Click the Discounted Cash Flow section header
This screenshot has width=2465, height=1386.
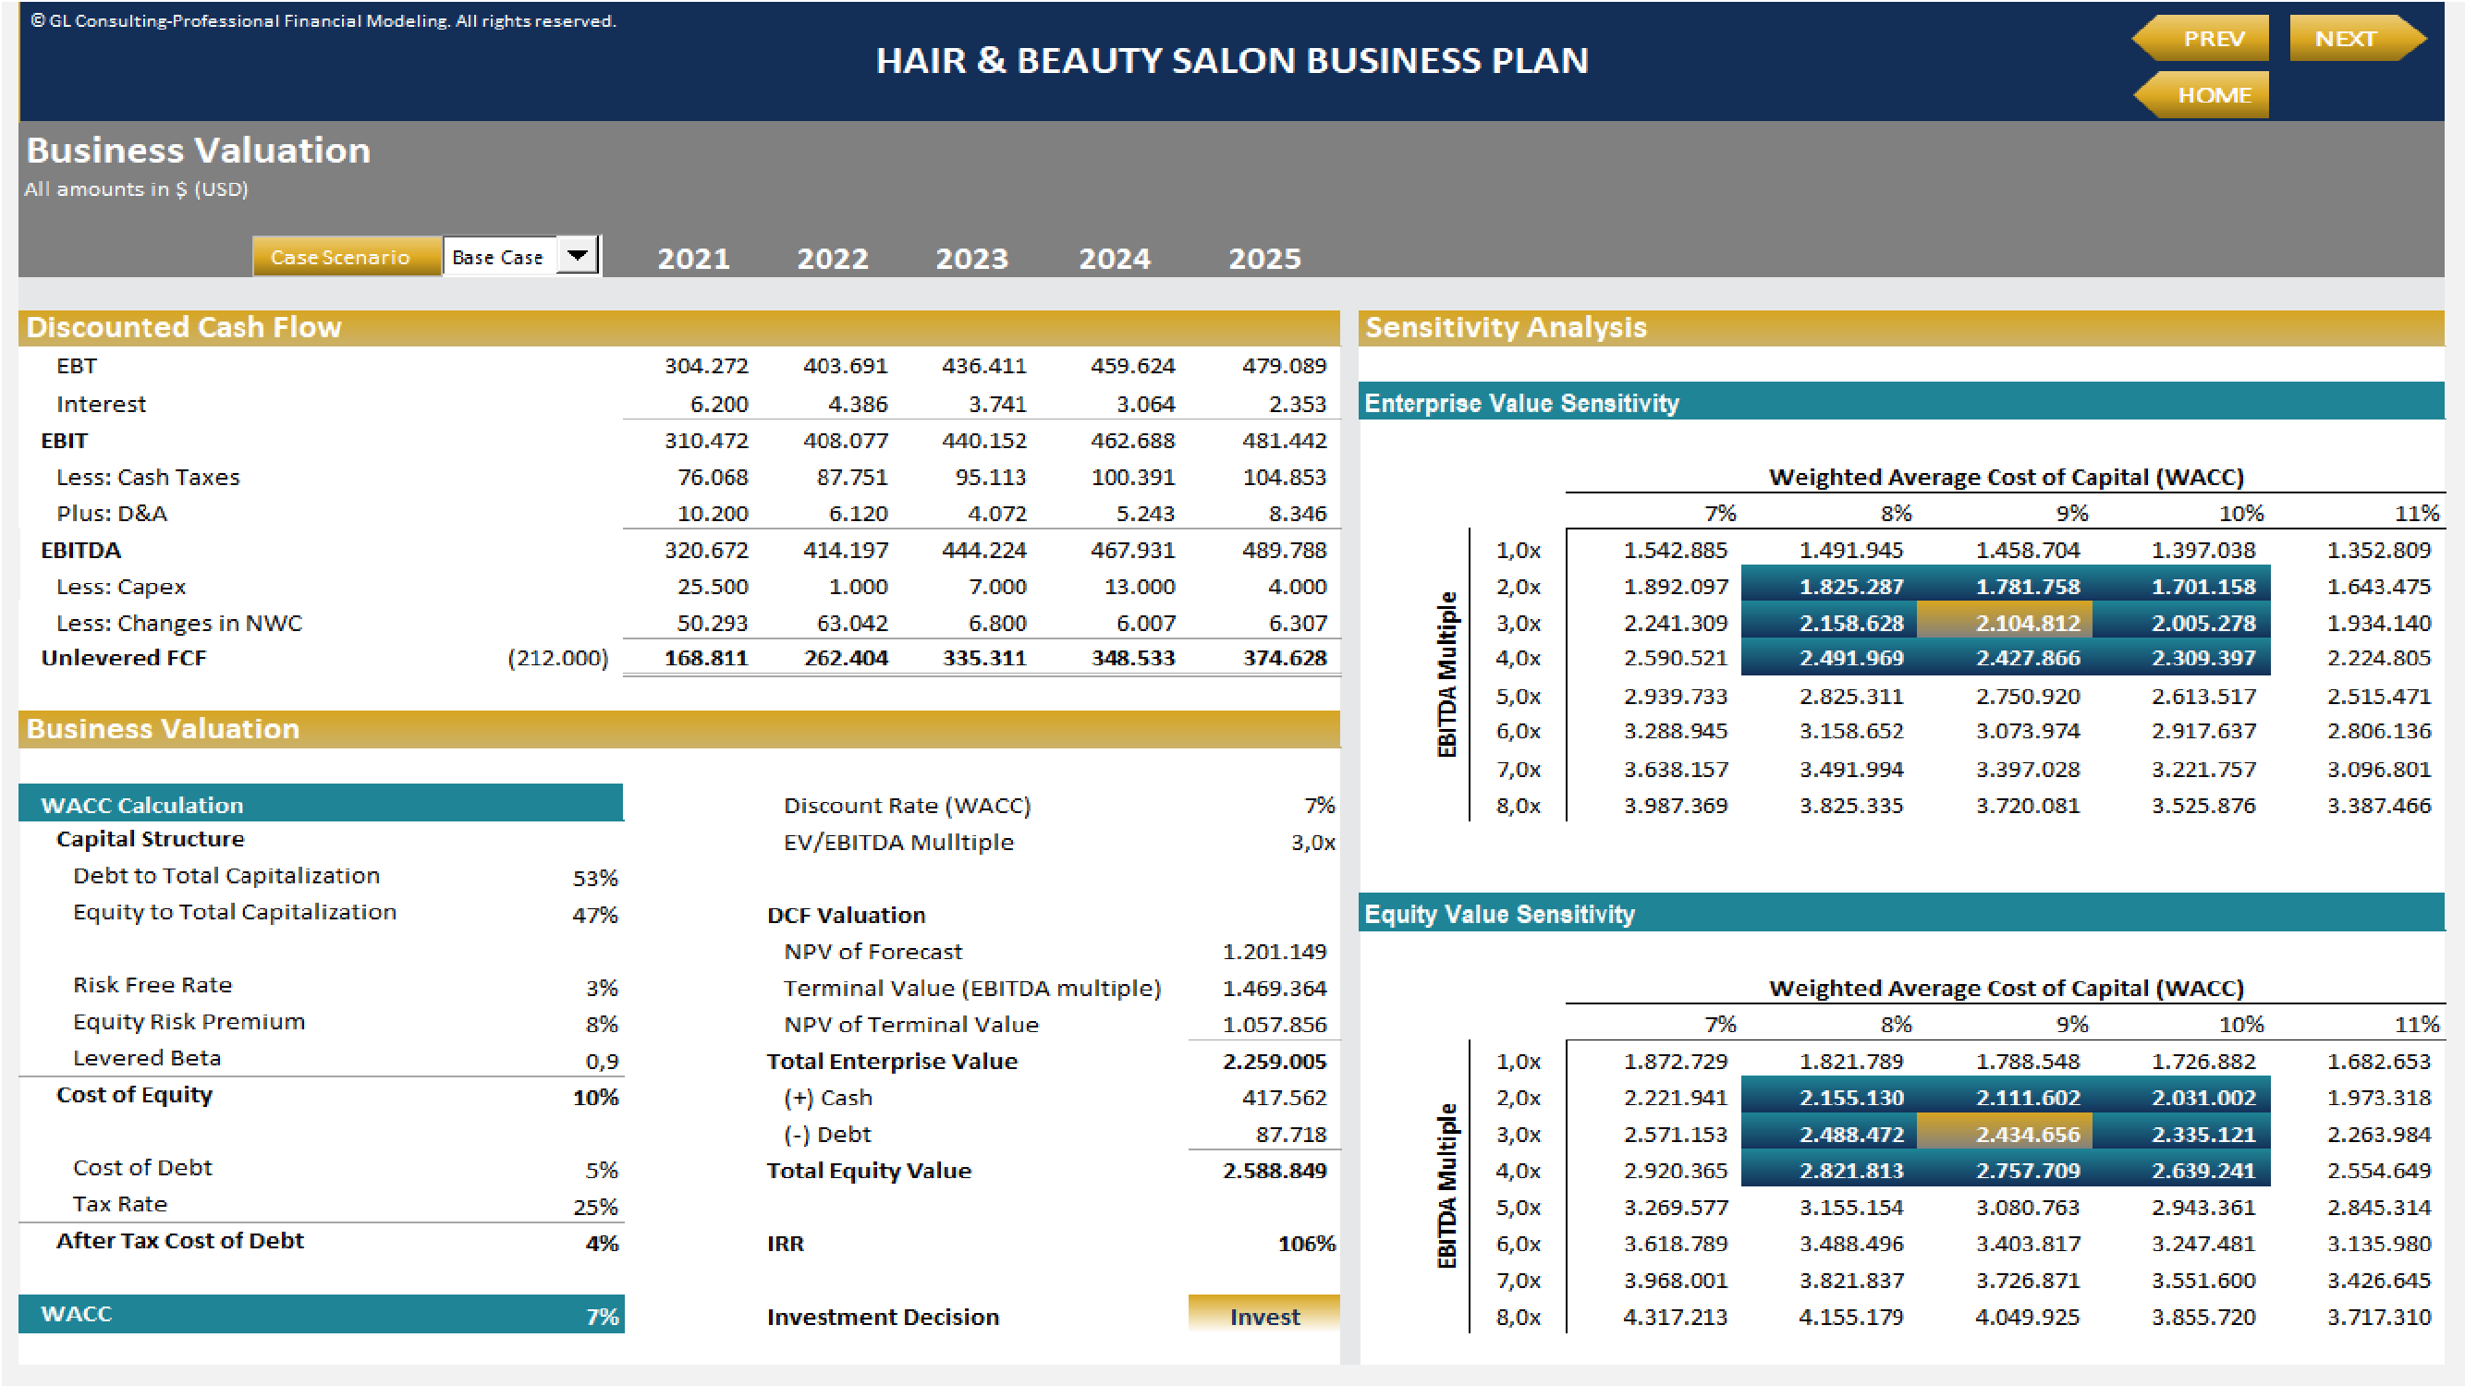678,327
